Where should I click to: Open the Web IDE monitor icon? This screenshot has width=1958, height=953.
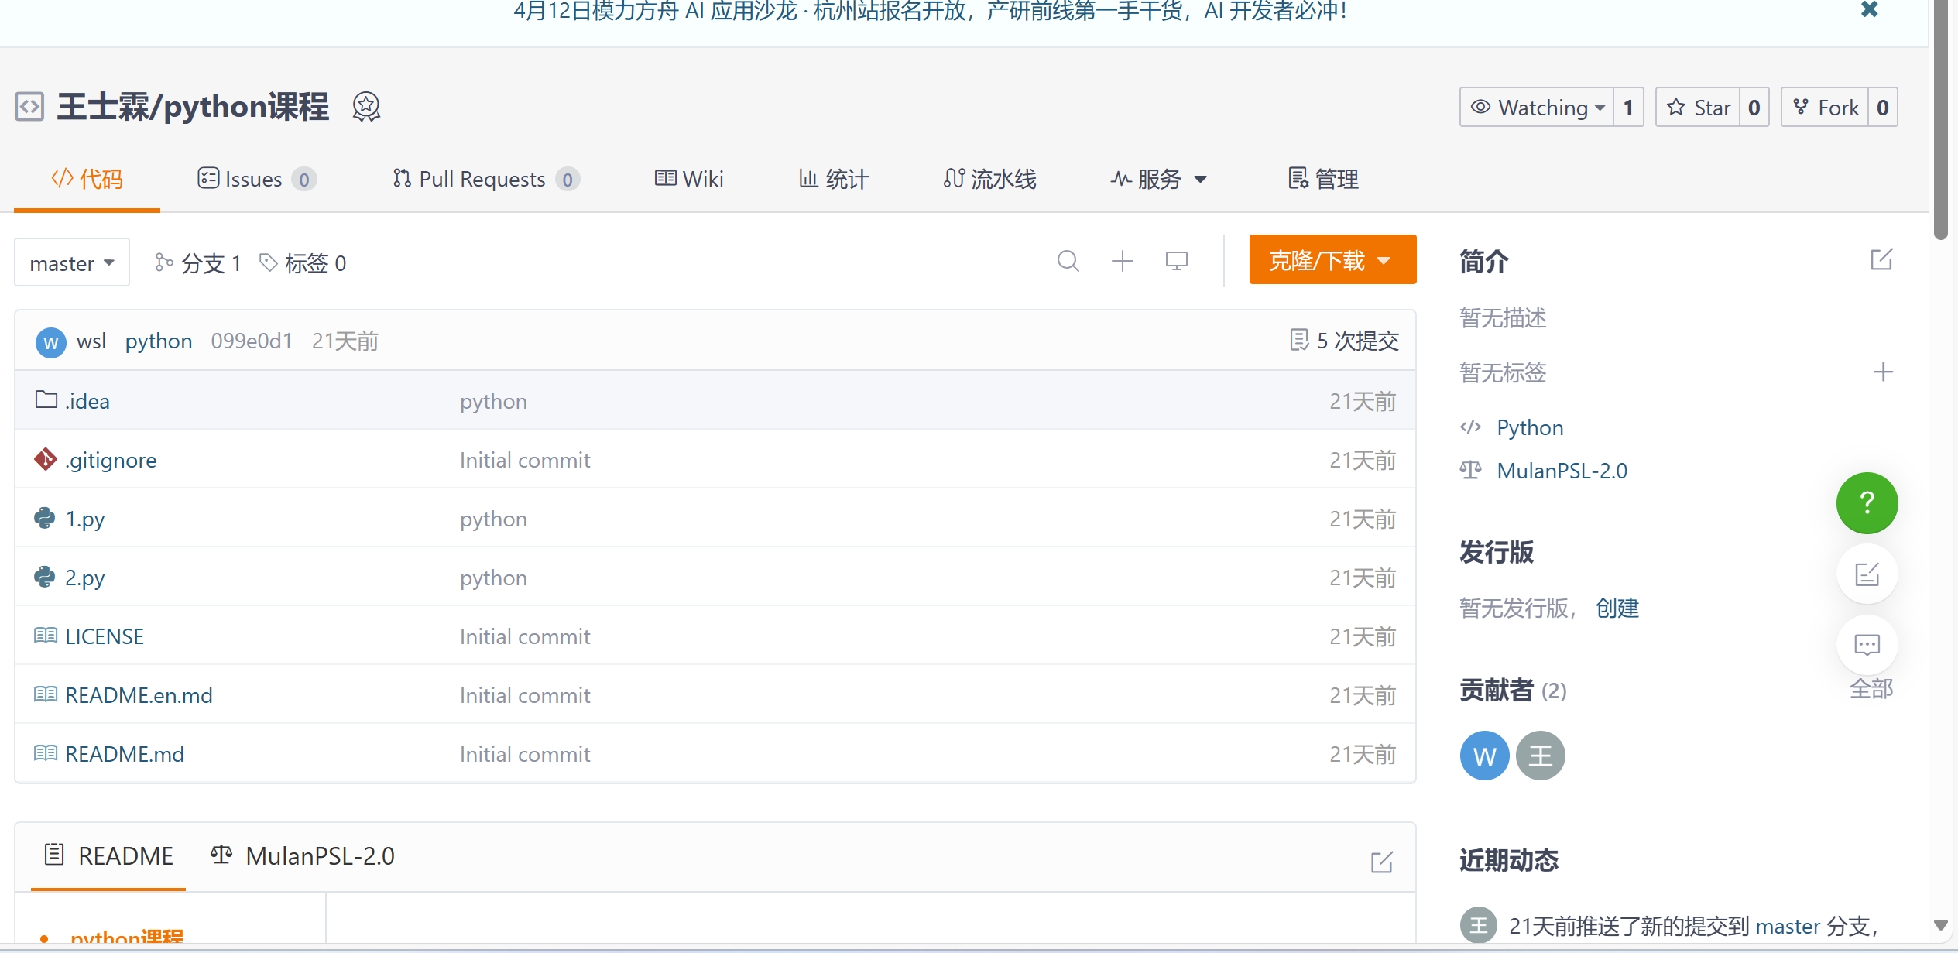(1176, 261)
